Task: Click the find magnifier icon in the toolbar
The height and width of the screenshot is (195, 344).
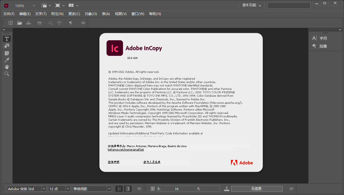Action: tap(50, 23)
